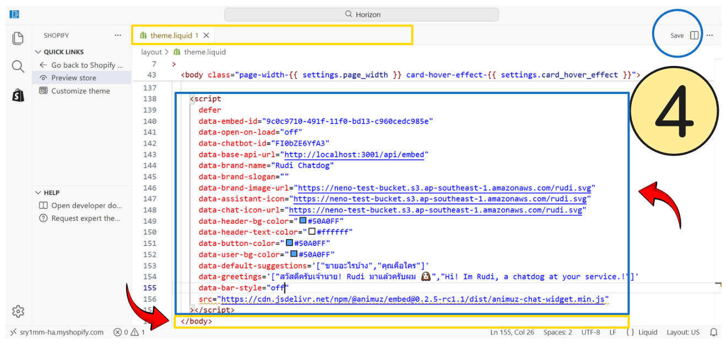Click the SHOPIFY panel title
This screenshot has height=355, width=727.
click(x=56, y=35)
